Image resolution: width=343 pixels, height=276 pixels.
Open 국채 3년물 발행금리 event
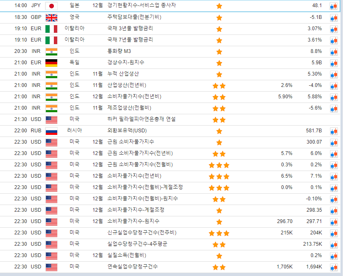pos(130,29)
